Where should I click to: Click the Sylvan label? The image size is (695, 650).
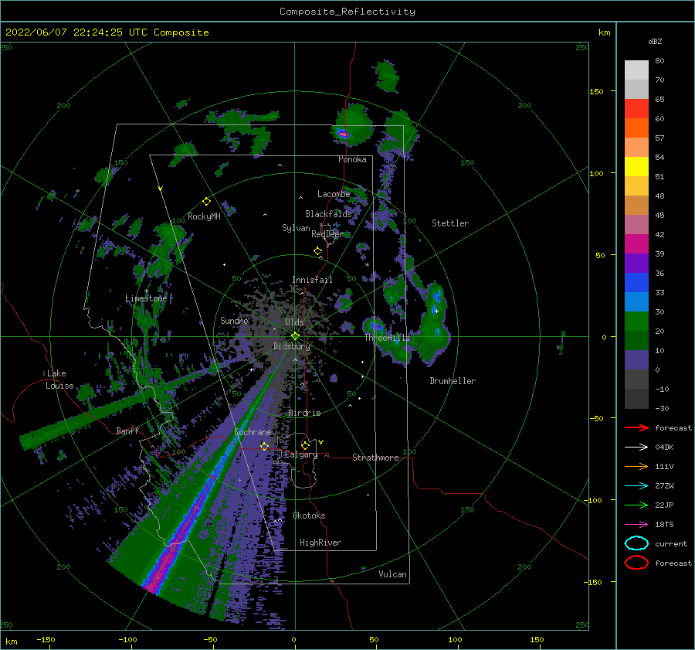point(296,227)
